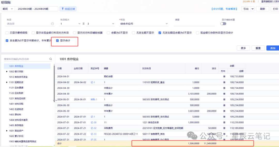Click the 查询 query button

(273, 48)
